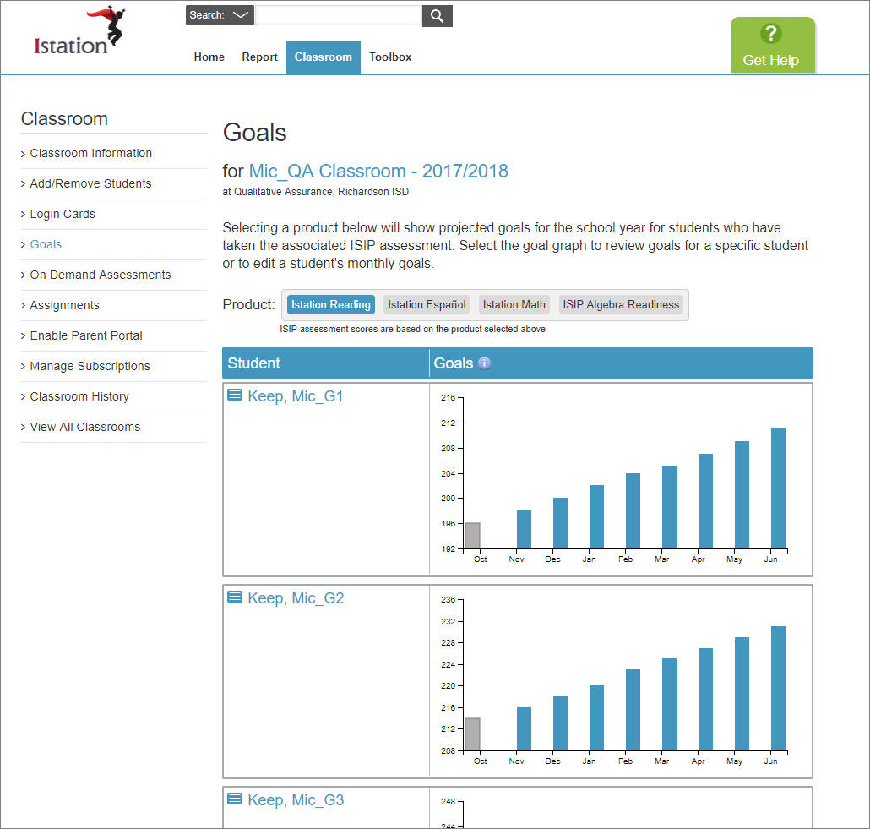
Task: Click the gray Oct bar in Mic_G1 graph
Action: click(x=473, y=536)
